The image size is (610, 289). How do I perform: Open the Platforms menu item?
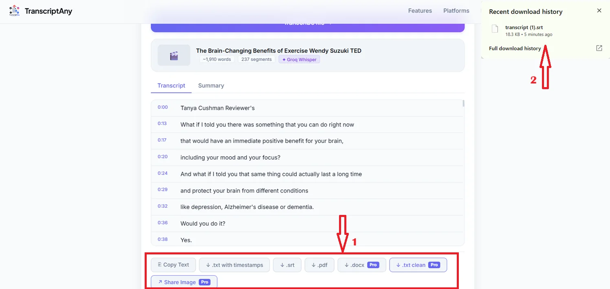pos(456,11)
